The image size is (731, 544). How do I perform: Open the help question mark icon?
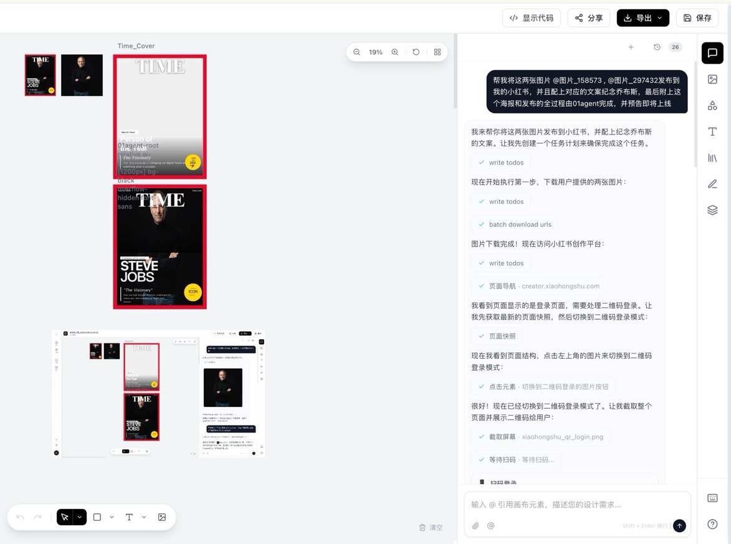point(712,524)
